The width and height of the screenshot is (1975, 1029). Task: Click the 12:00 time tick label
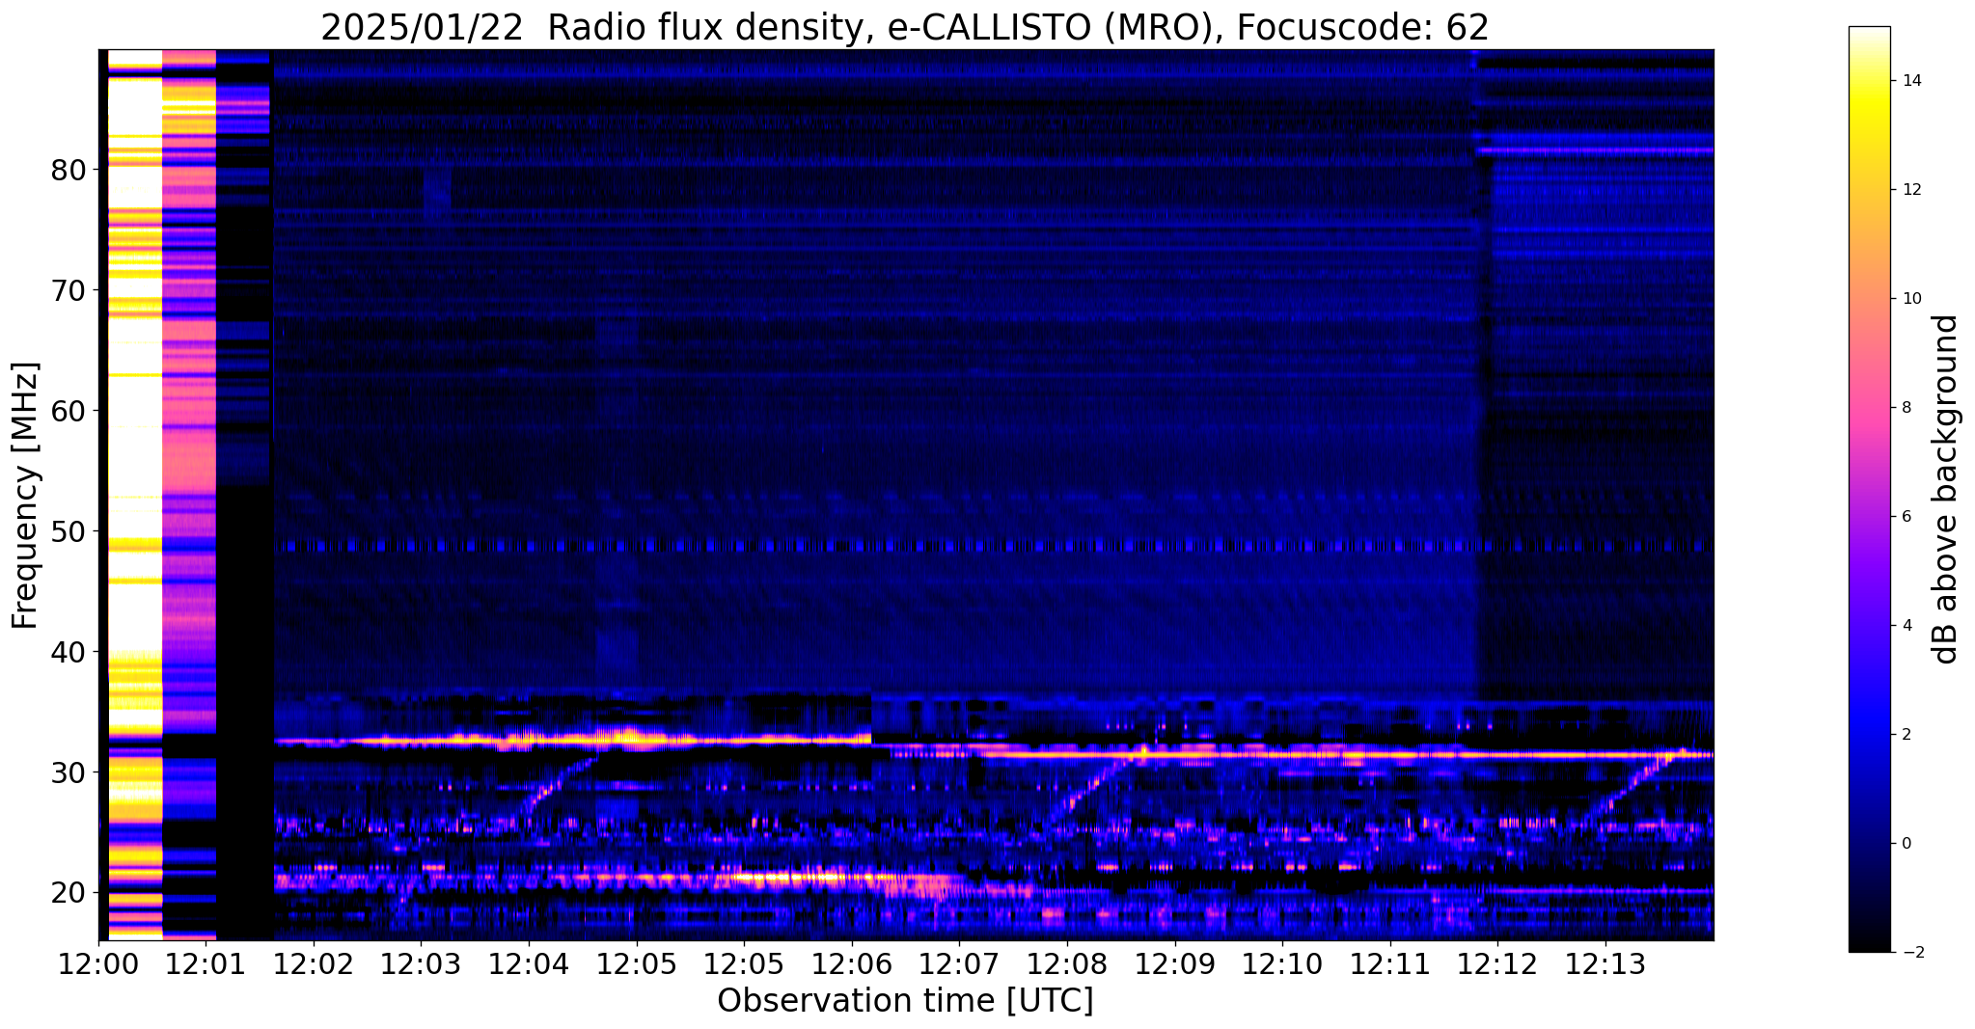(x=98, y=964)
